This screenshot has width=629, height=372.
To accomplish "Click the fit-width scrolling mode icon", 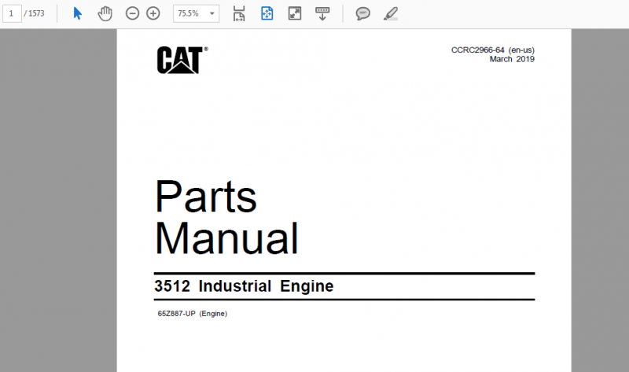I will 239,13.
